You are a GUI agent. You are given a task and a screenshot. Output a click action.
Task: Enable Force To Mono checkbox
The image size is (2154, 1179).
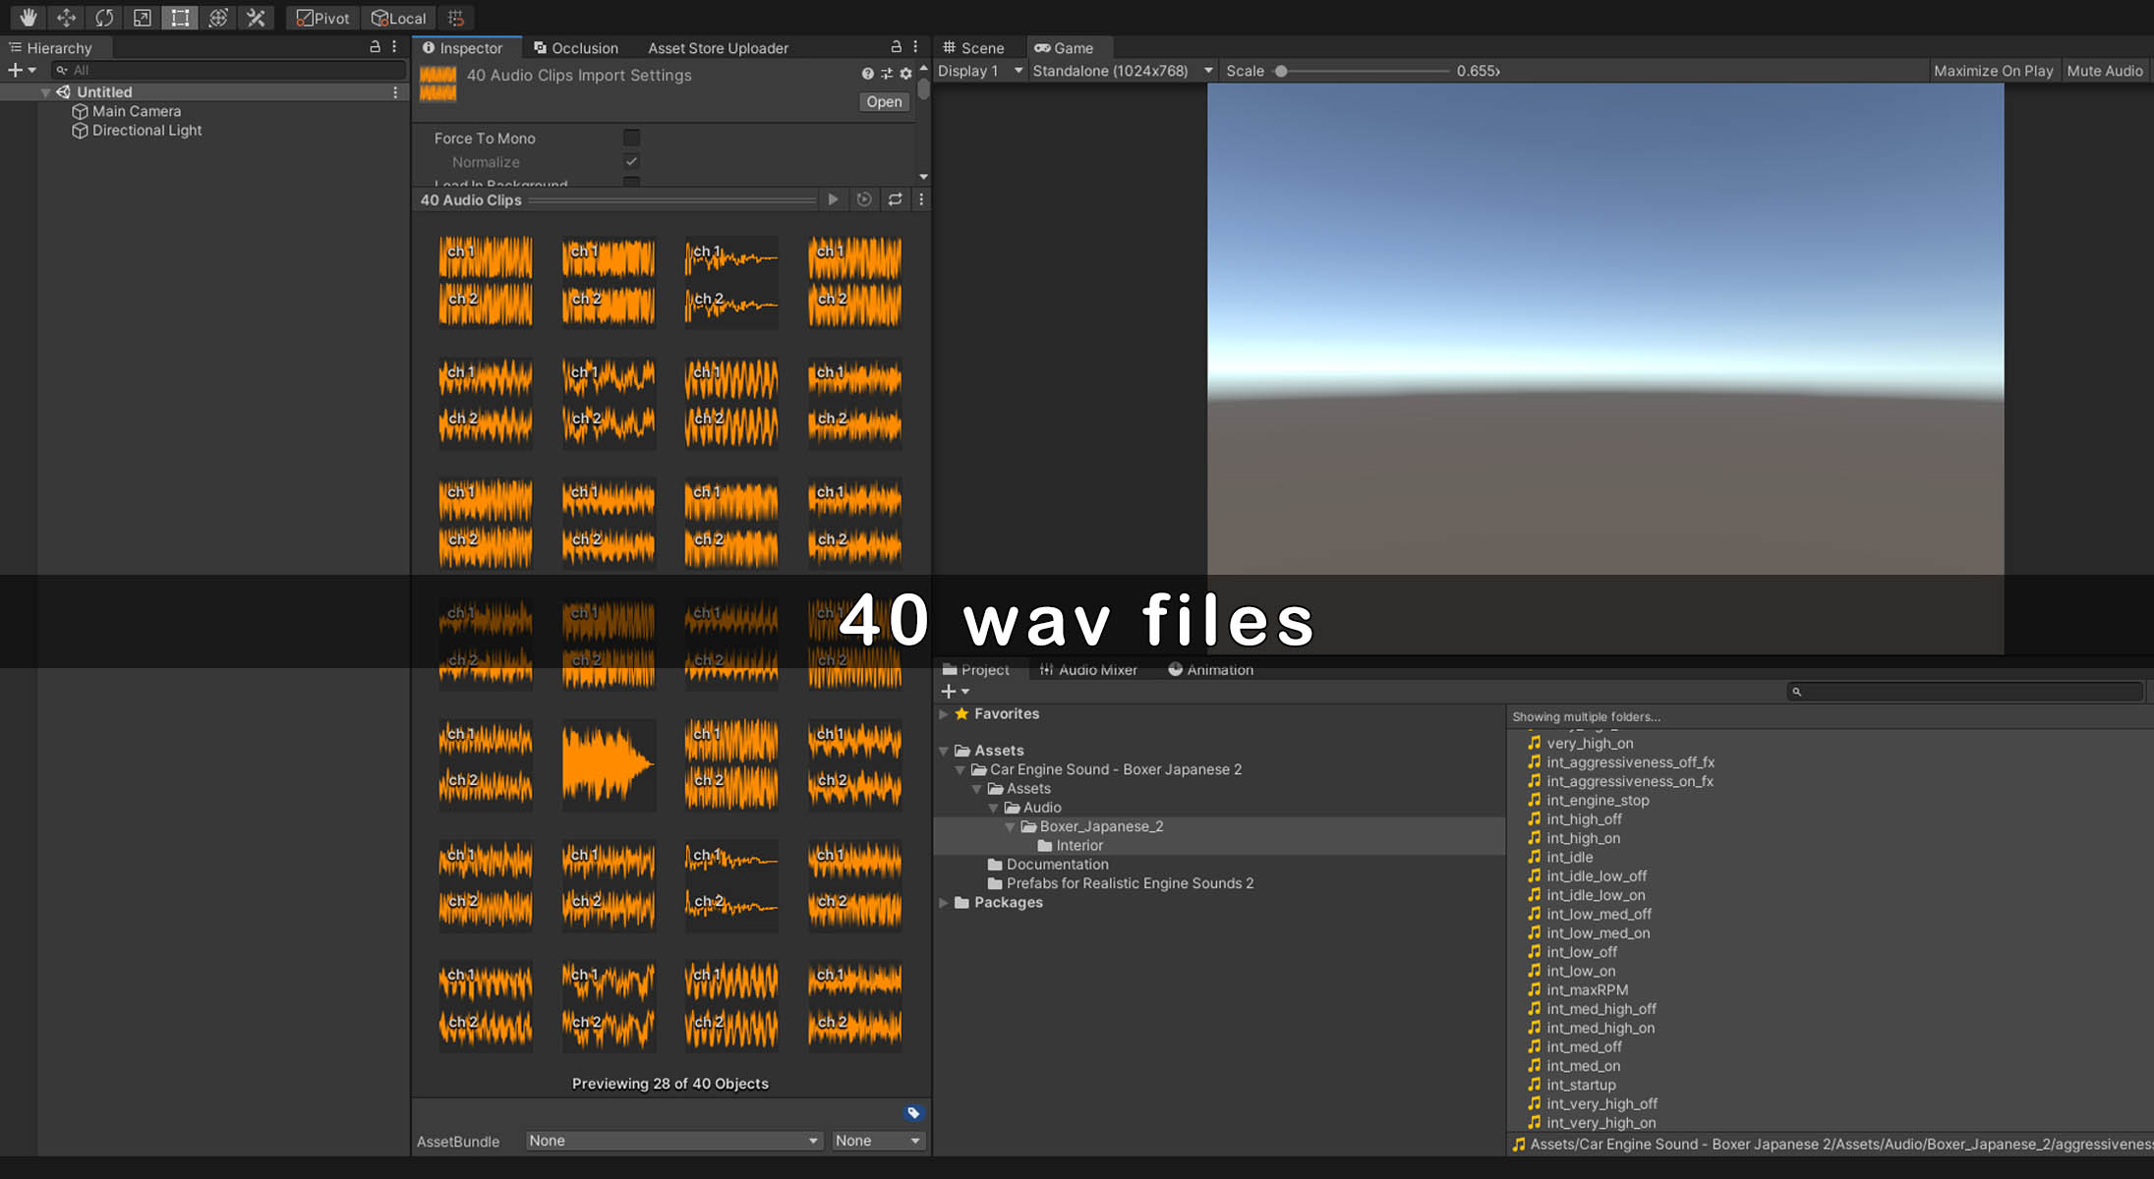coord(631,139)
